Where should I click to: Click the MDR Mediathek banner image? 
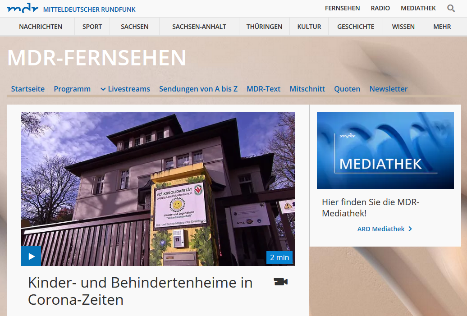point(385,150)
